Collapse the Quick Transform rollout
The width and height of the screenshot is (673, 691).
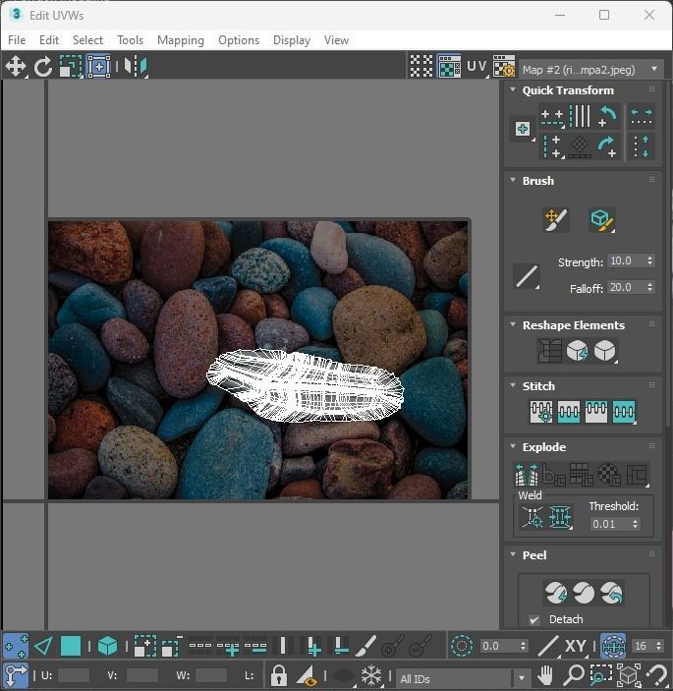tap(513, 89)
